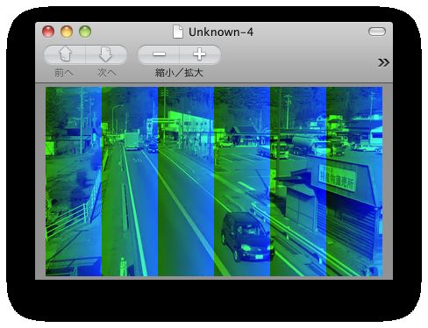
Task: Click the 次へ toolbar label
Action: click(107, 73)
